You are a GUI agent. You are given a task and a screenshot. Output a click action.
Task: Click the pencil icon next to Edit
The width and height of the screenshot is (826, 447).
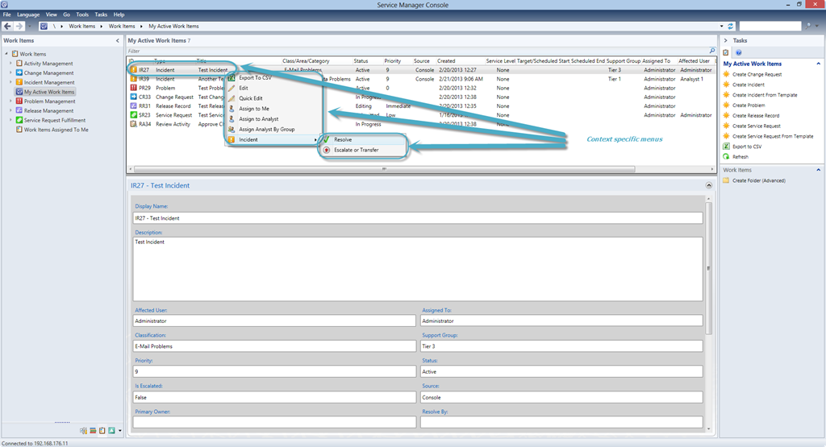[232, 88]
